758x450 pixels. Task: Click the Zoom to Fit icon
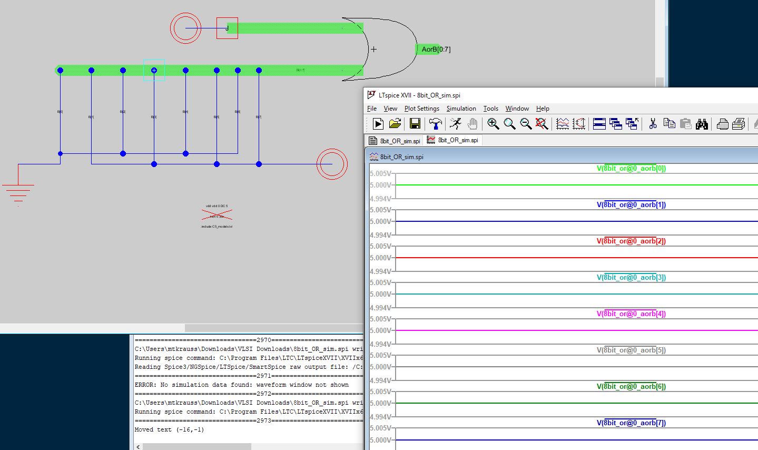pos(541,123)
